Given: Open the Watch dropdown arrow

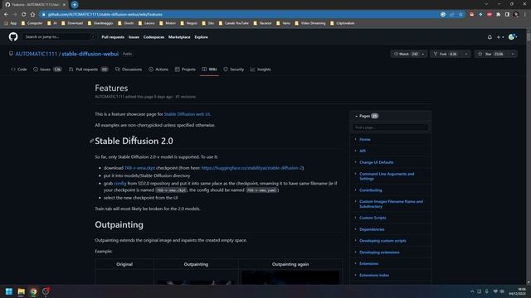Looking at the screenshot, I should point(423,54).
